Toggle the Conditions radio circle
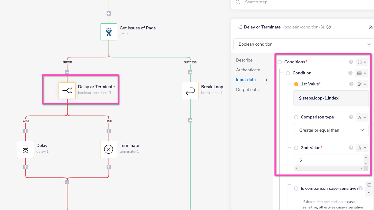 pyautogui.click(x=280, y=62)
